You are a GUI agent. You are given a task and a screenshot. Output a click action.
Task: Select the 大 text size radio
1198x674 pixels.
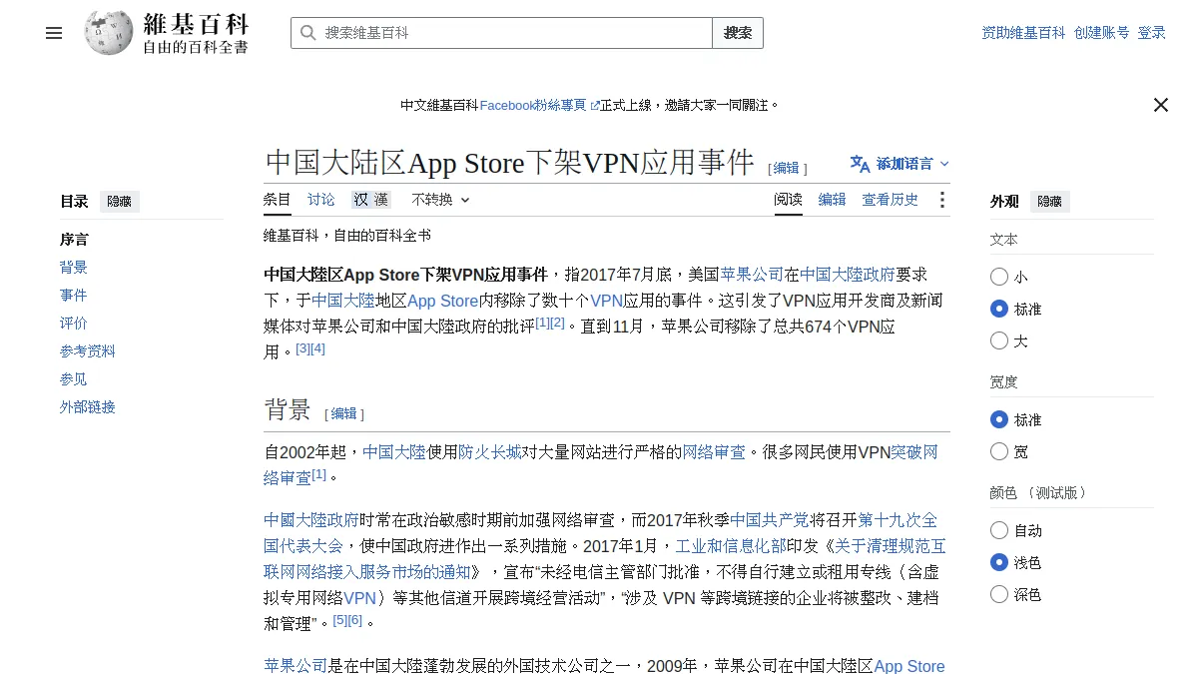(999, 340)
